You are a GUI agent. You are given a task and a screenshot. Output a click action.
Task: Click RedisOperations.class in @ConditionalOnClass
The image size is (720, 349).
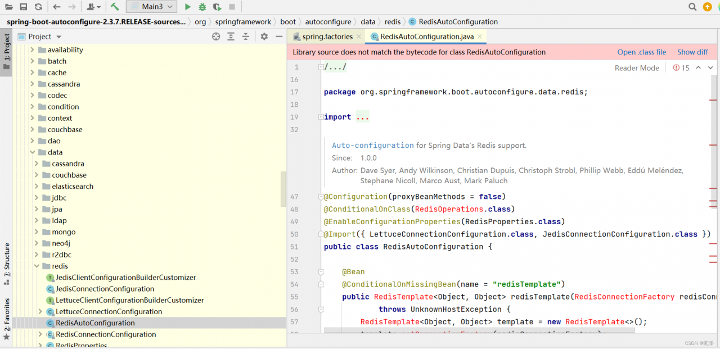coord(462,209)
